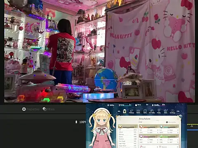
Task: Click the Energy bar at top
Action: click(125, 105)
